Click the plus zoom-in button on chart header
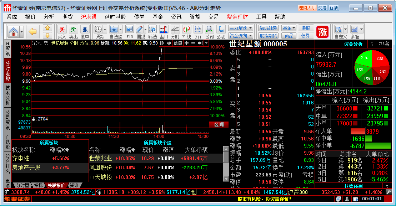The image size is (396, 206). coord(187,43)
